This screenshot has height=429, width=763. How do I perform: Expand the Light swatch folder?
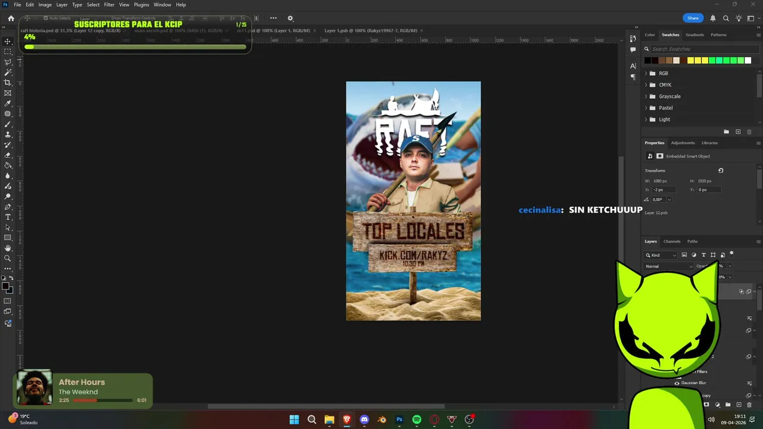(x=646, y=119)
